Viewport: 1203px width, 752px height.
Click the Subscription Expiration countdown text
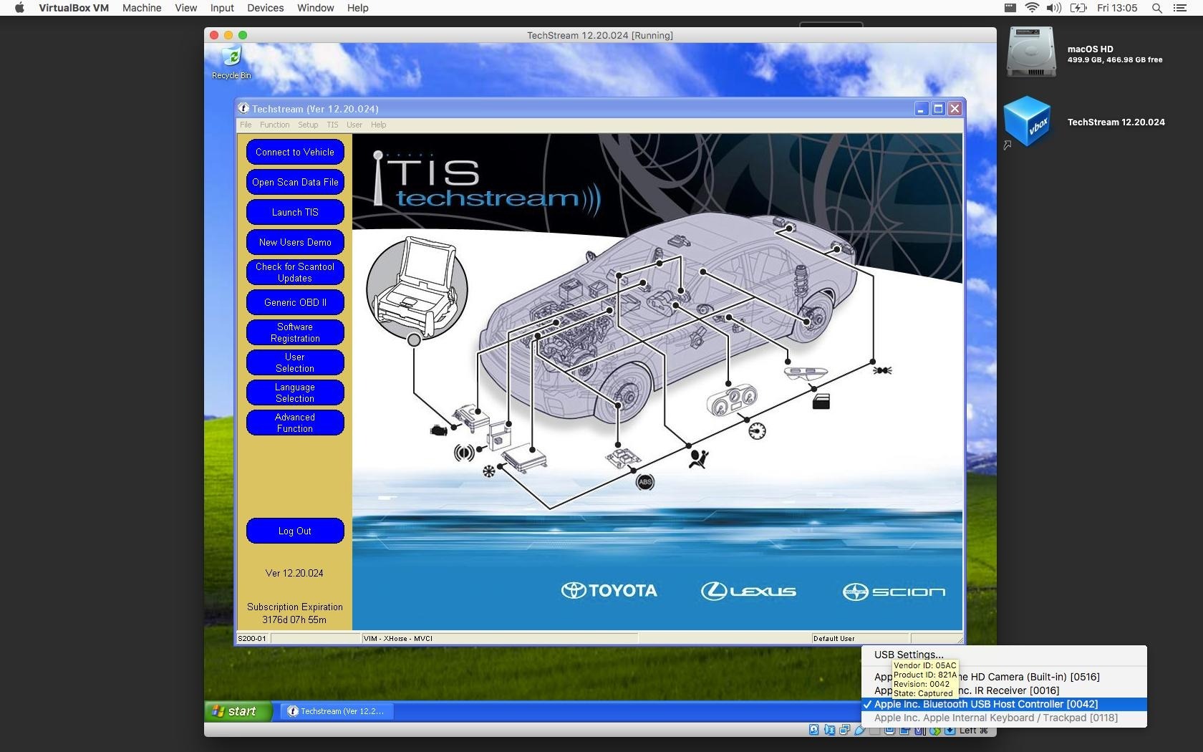pos(294,613)
